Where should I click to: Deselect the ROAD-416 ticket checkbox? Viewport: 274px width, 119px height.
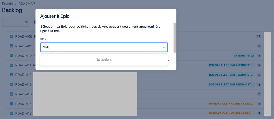pos(12,94)
